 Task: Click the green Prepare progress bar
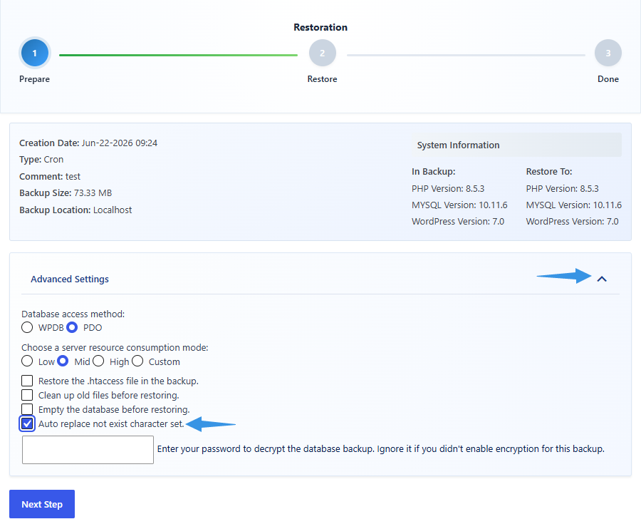178,55
